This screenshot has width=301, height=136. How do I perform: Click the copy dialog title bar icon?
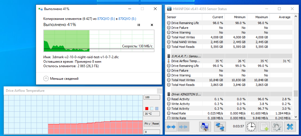pyautogui.click(x=41, y=9)
